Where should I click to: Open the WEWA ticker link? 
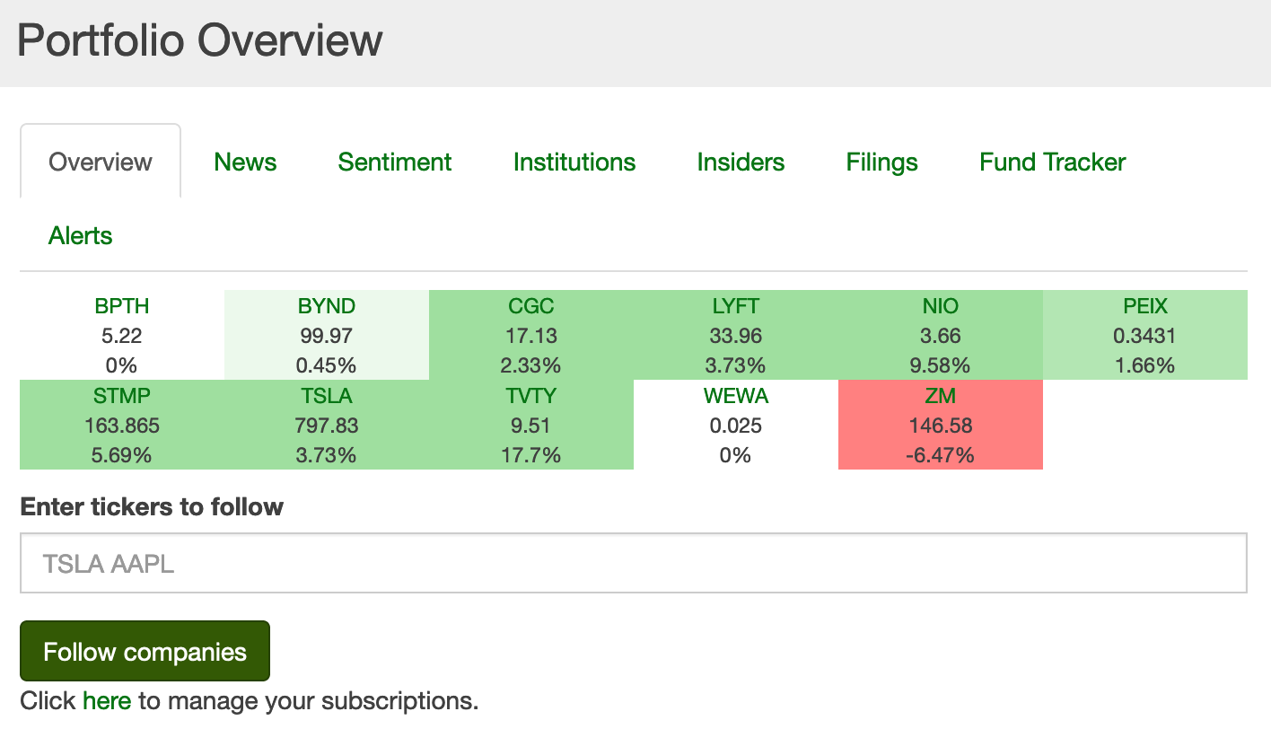[736, 396]
